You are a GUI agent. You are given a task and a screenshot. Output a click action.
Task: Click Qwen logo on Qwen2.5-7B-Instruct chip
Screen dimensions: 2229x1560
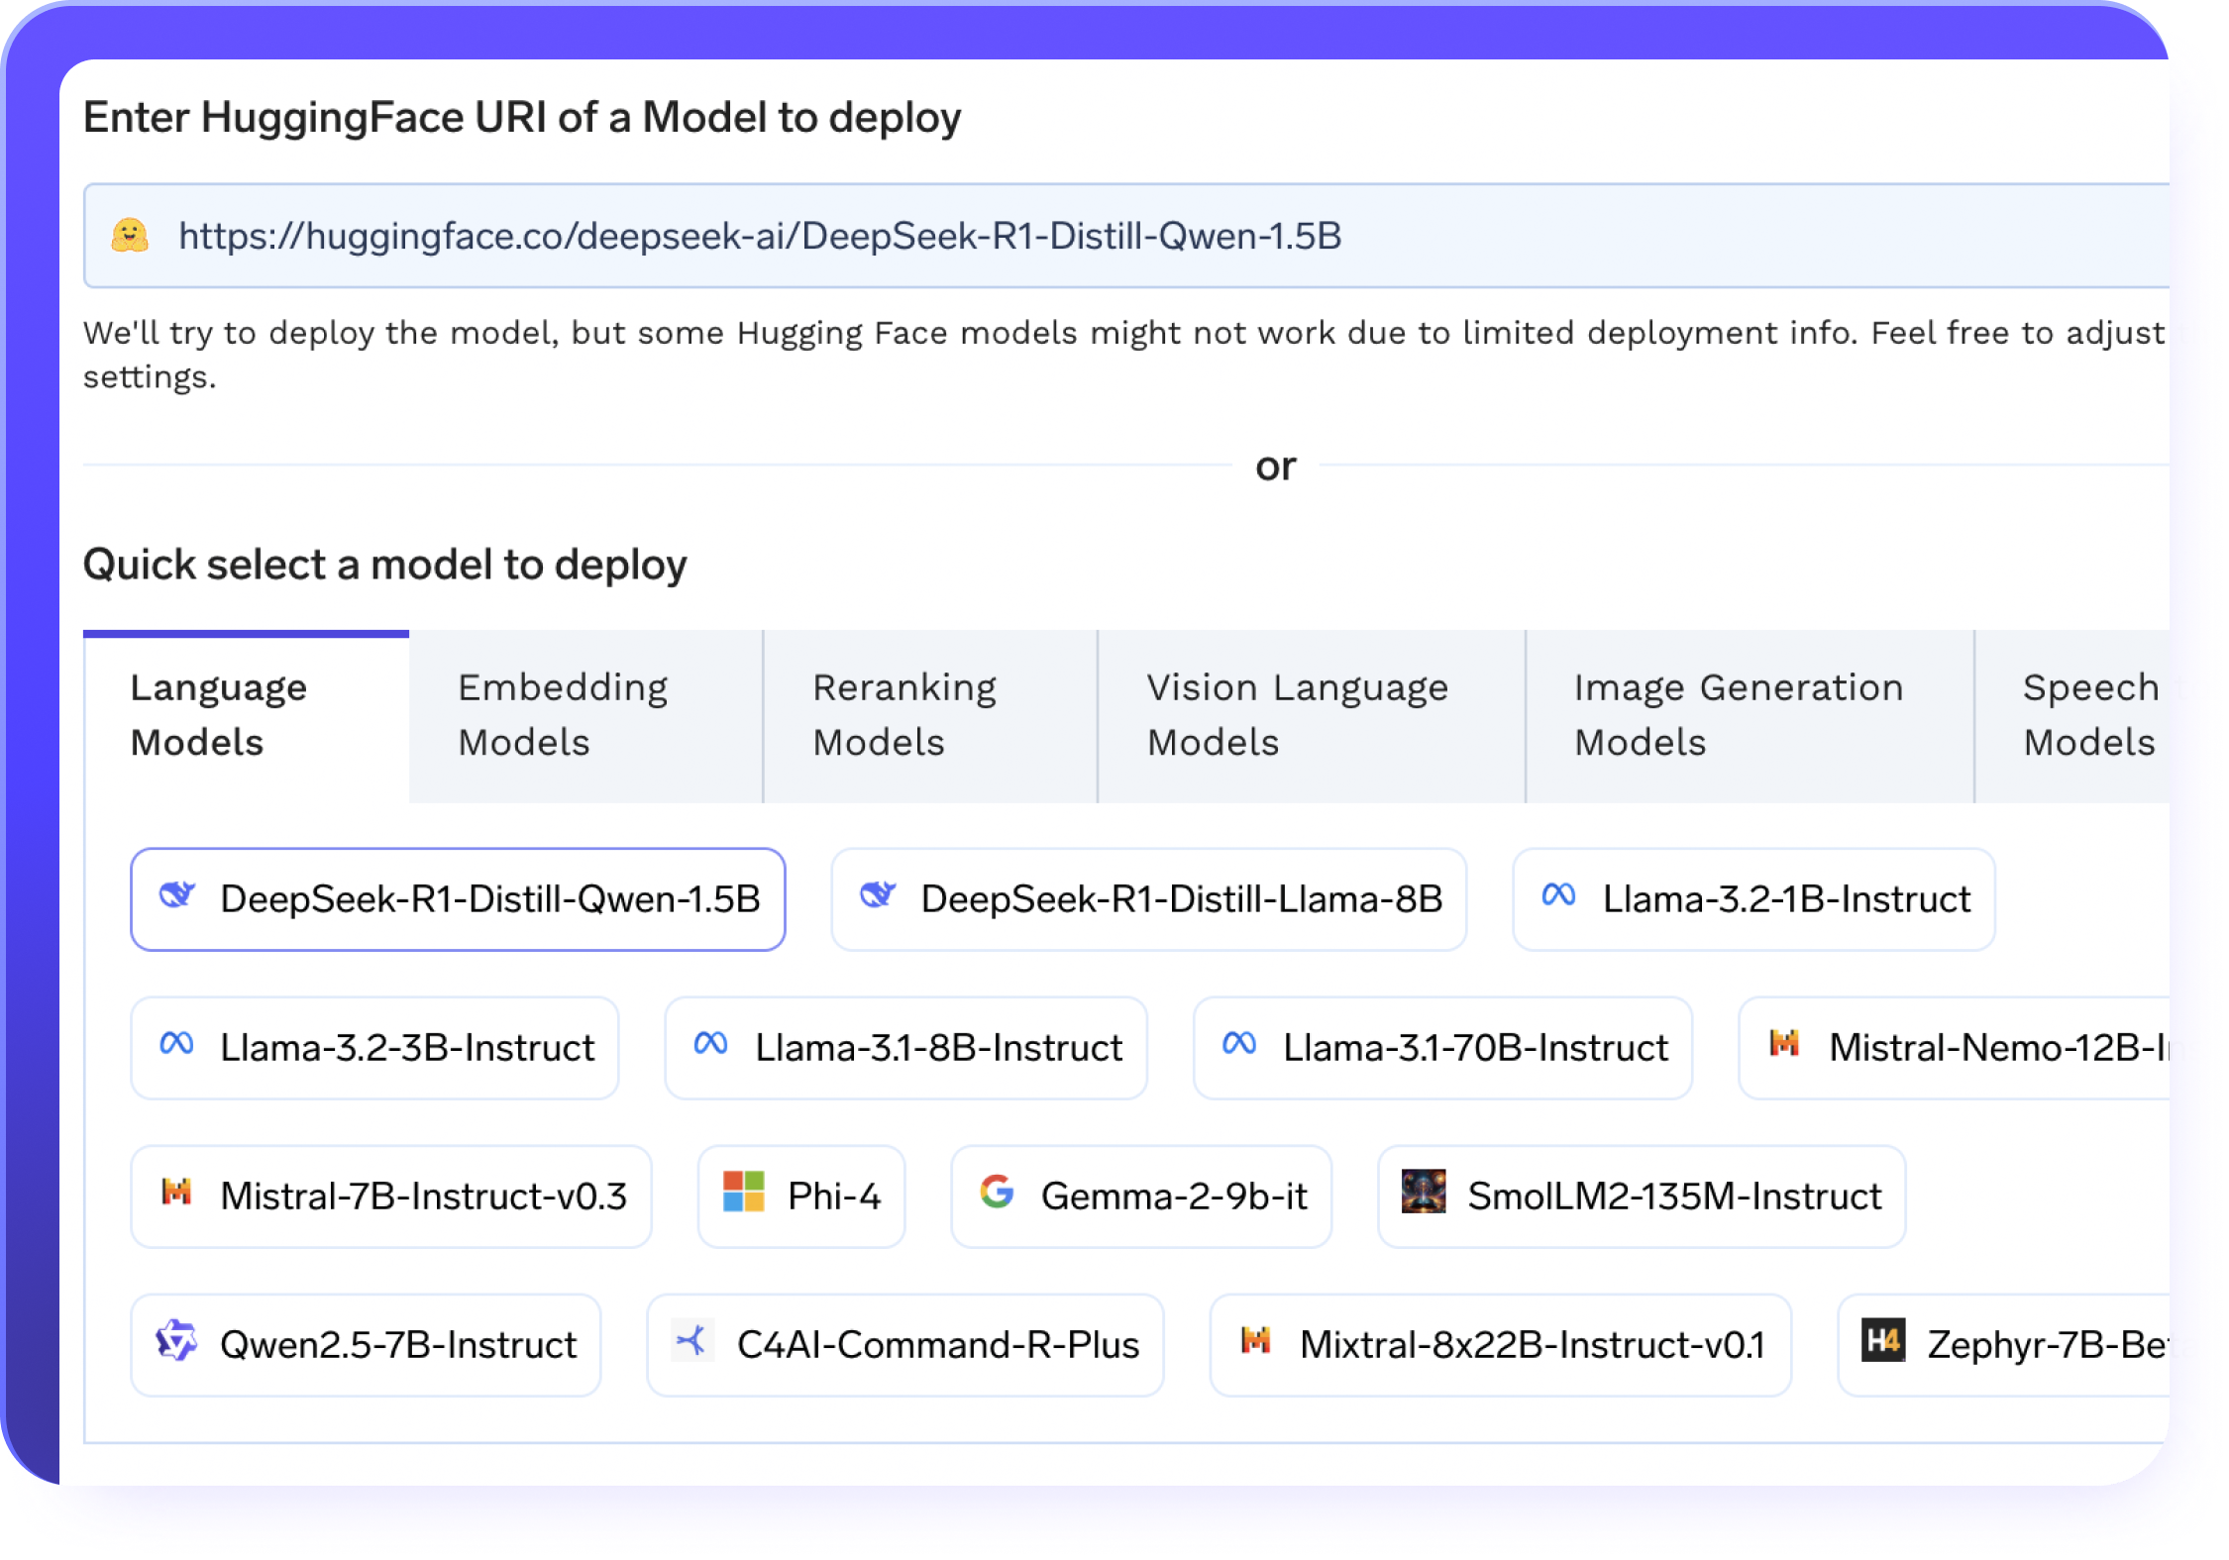pos(176,1341)
